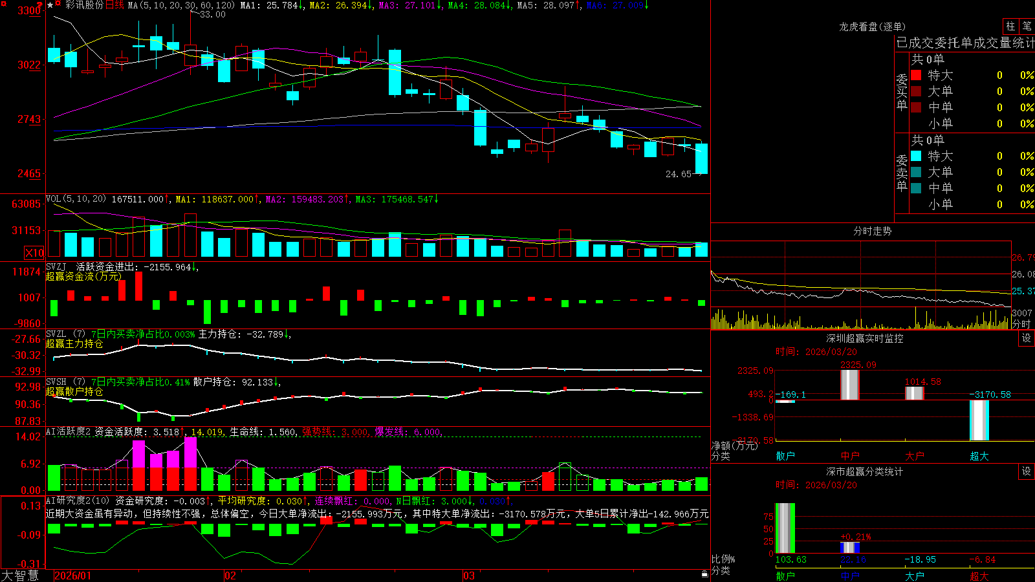Click the 1014.58 大户 bar in 实时监控
This screenshot has width=1035, height=582.
click(914, 393)
